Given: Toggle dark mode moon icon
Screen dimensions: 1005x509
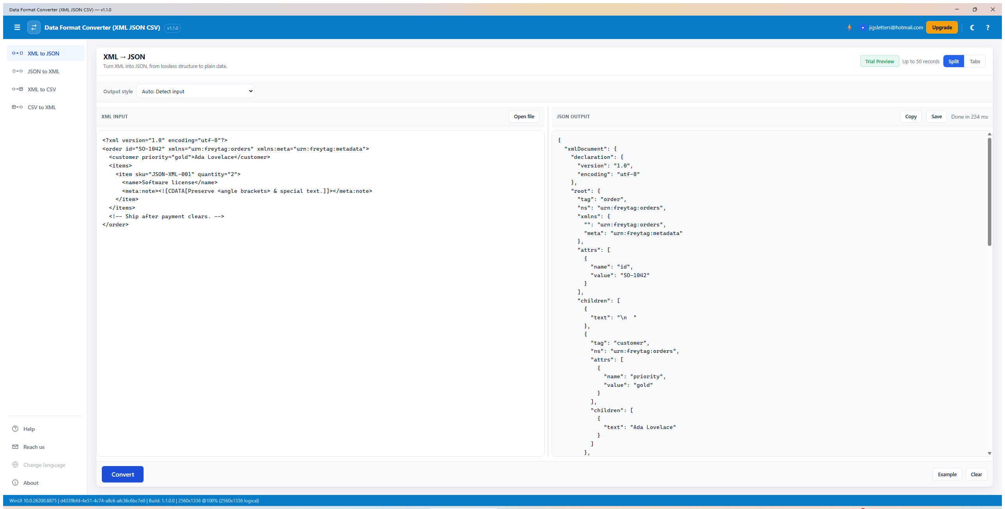Looking at the screenshot, I should click(x=972, y=27).
